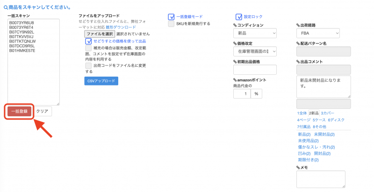Click the gray field below the 出品コメント textarea
The height and width of the screenshot is (192, 374).
pos(324,104)
